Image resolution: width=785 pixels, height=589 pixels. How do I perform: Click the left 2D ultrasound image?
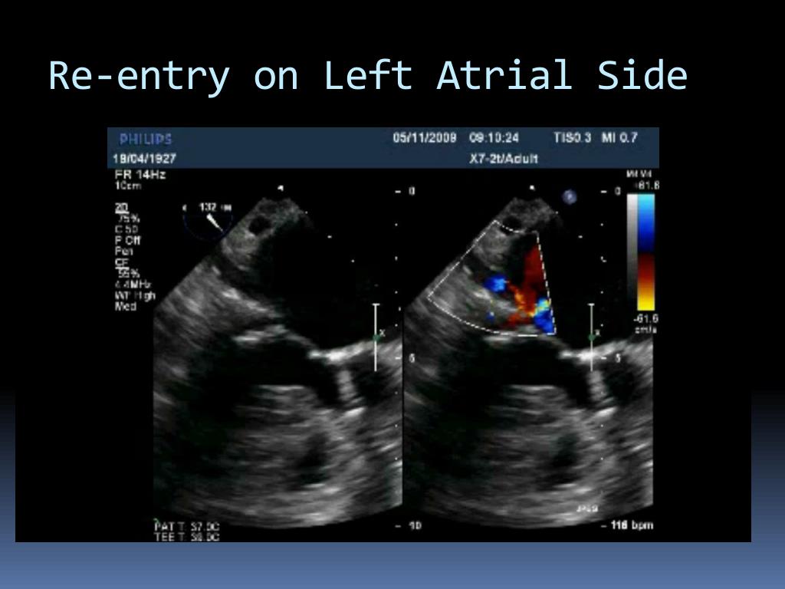[x=278, y=363]
